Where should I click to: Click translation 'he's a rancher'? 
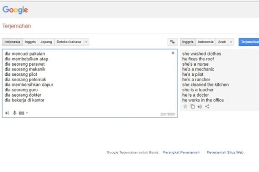point(196,79)
